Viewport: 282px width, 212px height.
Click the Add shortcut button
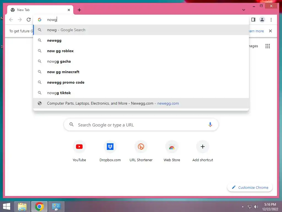[x=203, y=152]
